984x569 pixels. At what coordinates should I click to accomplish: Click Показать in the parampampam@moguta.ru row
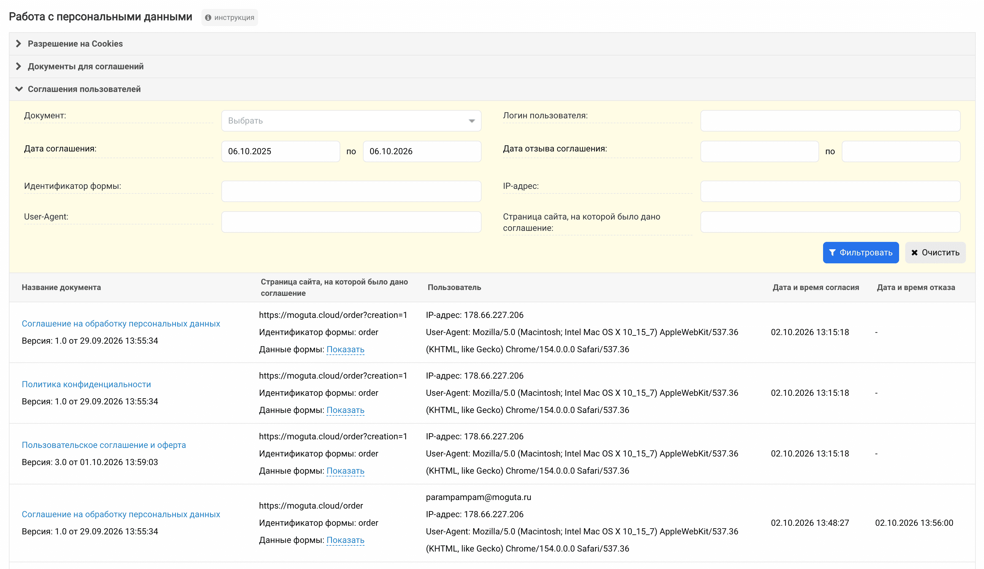[345, 540]
